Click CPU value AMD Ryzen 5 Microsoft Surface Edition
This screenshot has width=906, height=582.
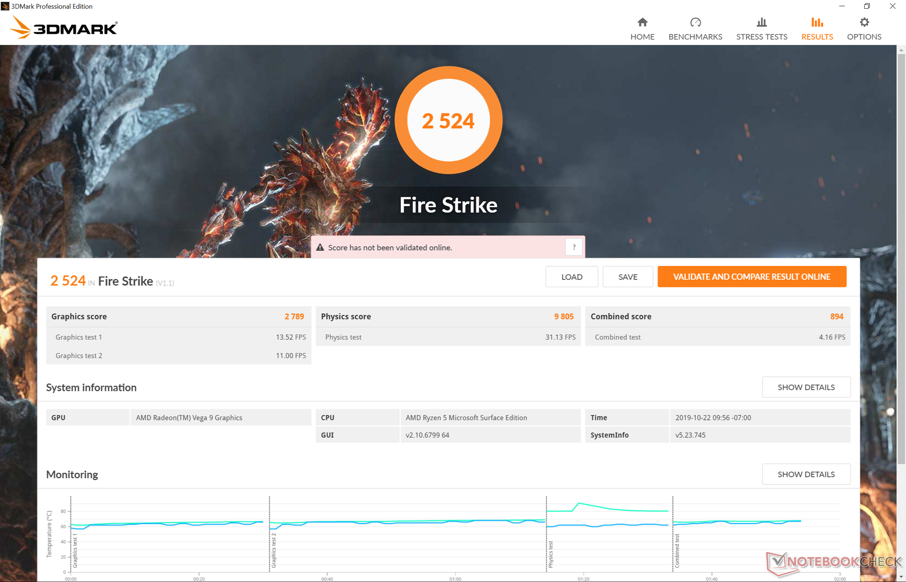coord(466,418)
